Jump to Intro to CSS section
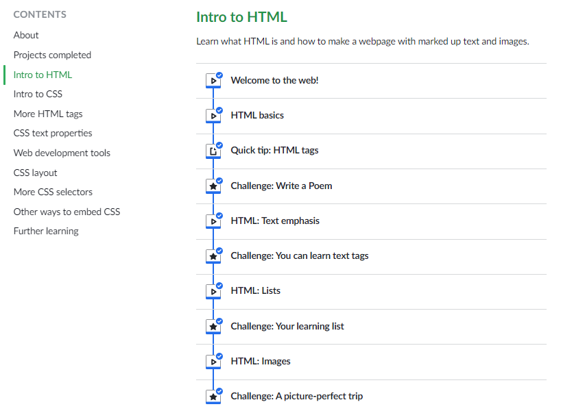561x411 pixels. pos(38,94)
